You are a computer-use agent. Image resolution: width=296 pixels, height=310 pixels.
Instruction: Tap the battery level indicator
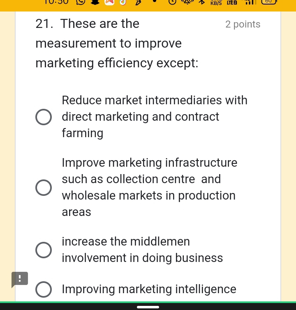click(268, 2)
